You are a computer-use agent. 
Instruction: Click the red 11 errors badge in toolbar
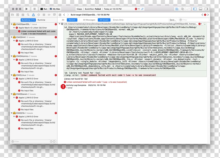(x=137, y=9)
